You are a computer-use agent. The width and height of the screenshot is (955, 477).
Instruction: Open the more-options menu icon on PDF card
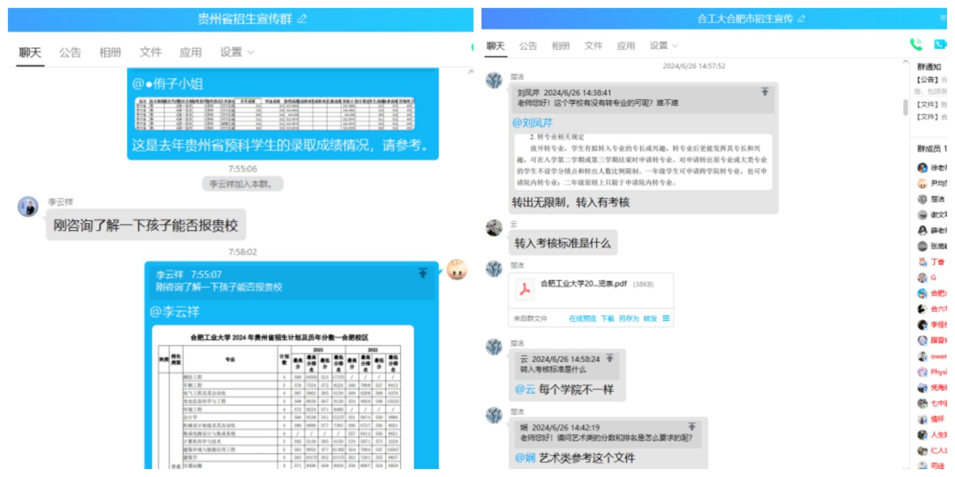pos(666,318)
